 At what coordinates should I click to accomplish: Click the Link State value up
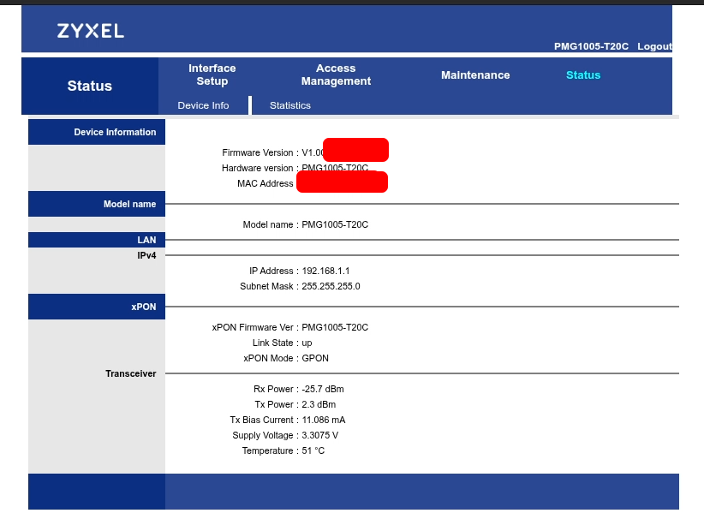click(x=307, y=343)
